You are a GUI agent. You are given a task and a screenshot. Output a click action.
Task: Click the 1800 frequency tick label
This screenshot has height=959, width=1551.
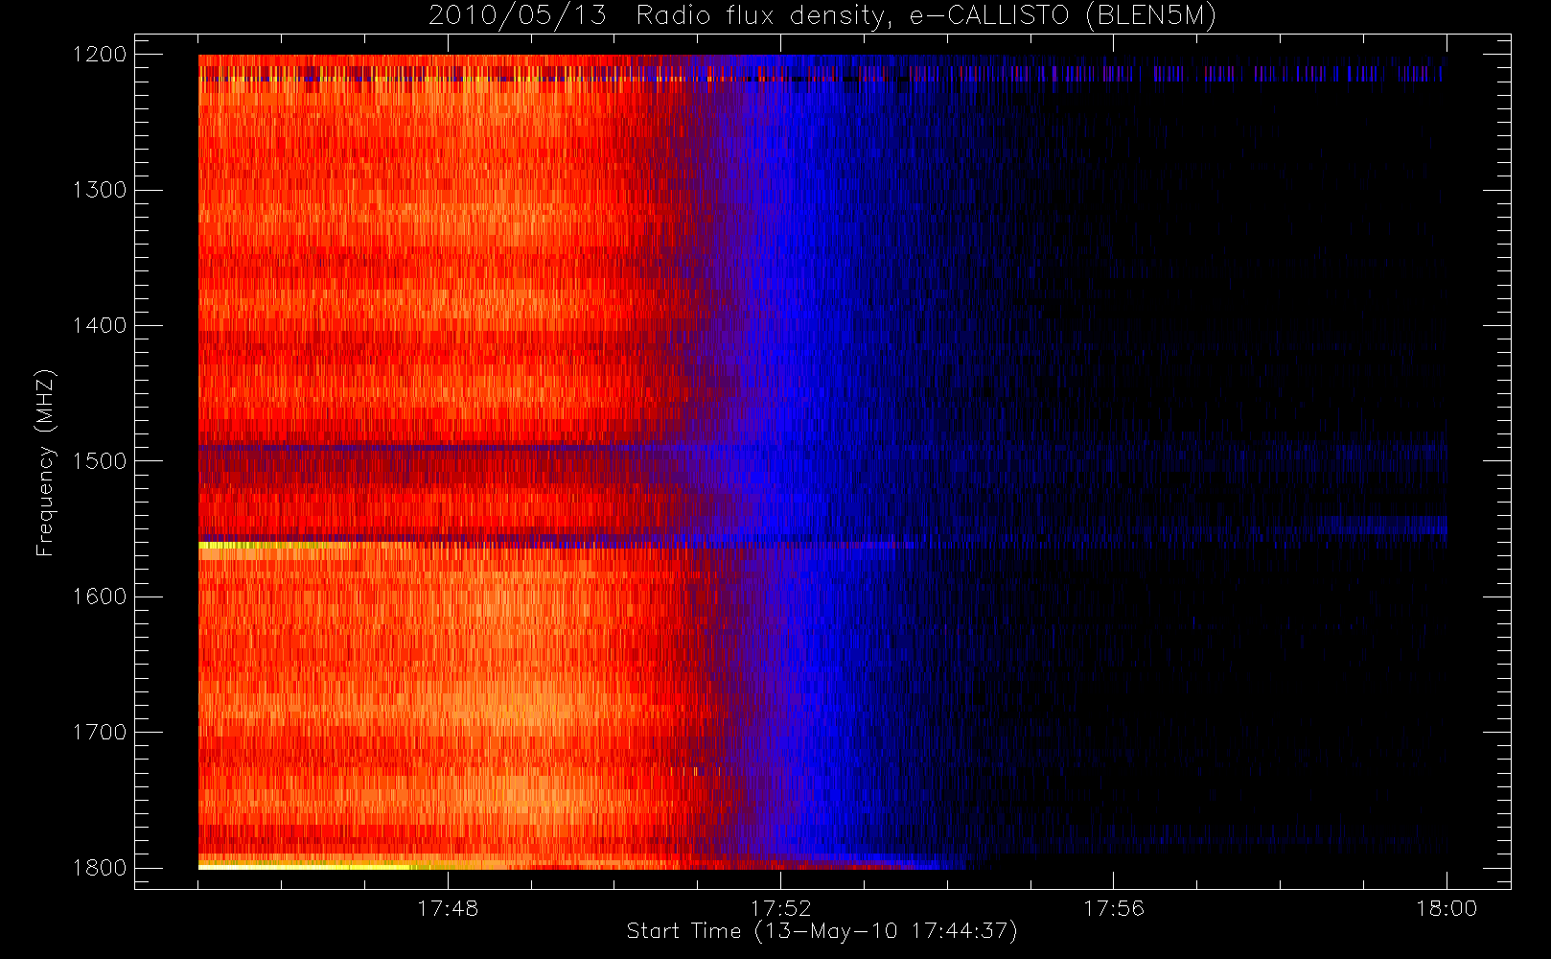pos(100,868)
